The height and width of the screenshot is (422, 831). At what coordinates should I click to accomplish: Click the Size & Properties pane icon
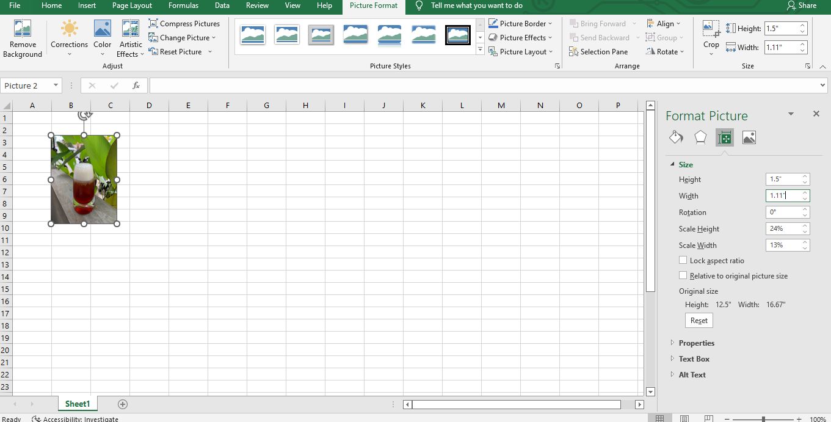tap(724, 137)
